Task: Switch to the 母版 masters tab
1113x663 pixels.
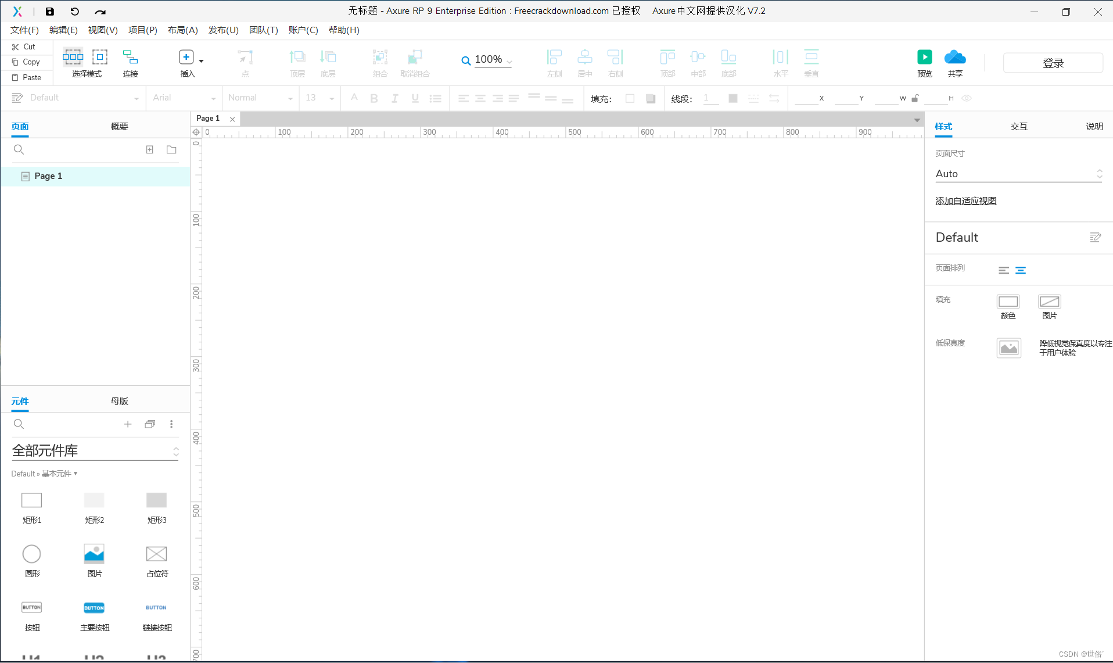Action: tap(119, 401)
